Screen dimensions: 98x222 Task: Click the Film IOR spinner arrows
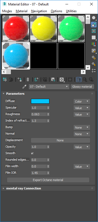pos(48,173)
